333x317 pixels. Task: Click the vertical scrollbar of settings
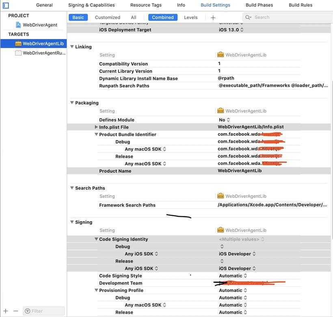(332, 160)
